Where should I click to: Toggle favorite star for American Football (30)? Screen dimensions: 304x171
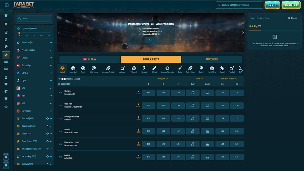47,149
